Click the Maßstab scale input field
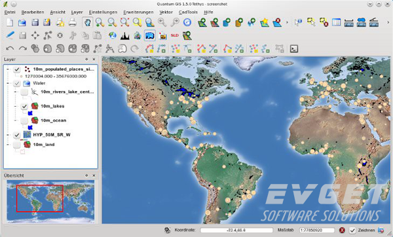The image size is (393, 237). tap(317, 230)
